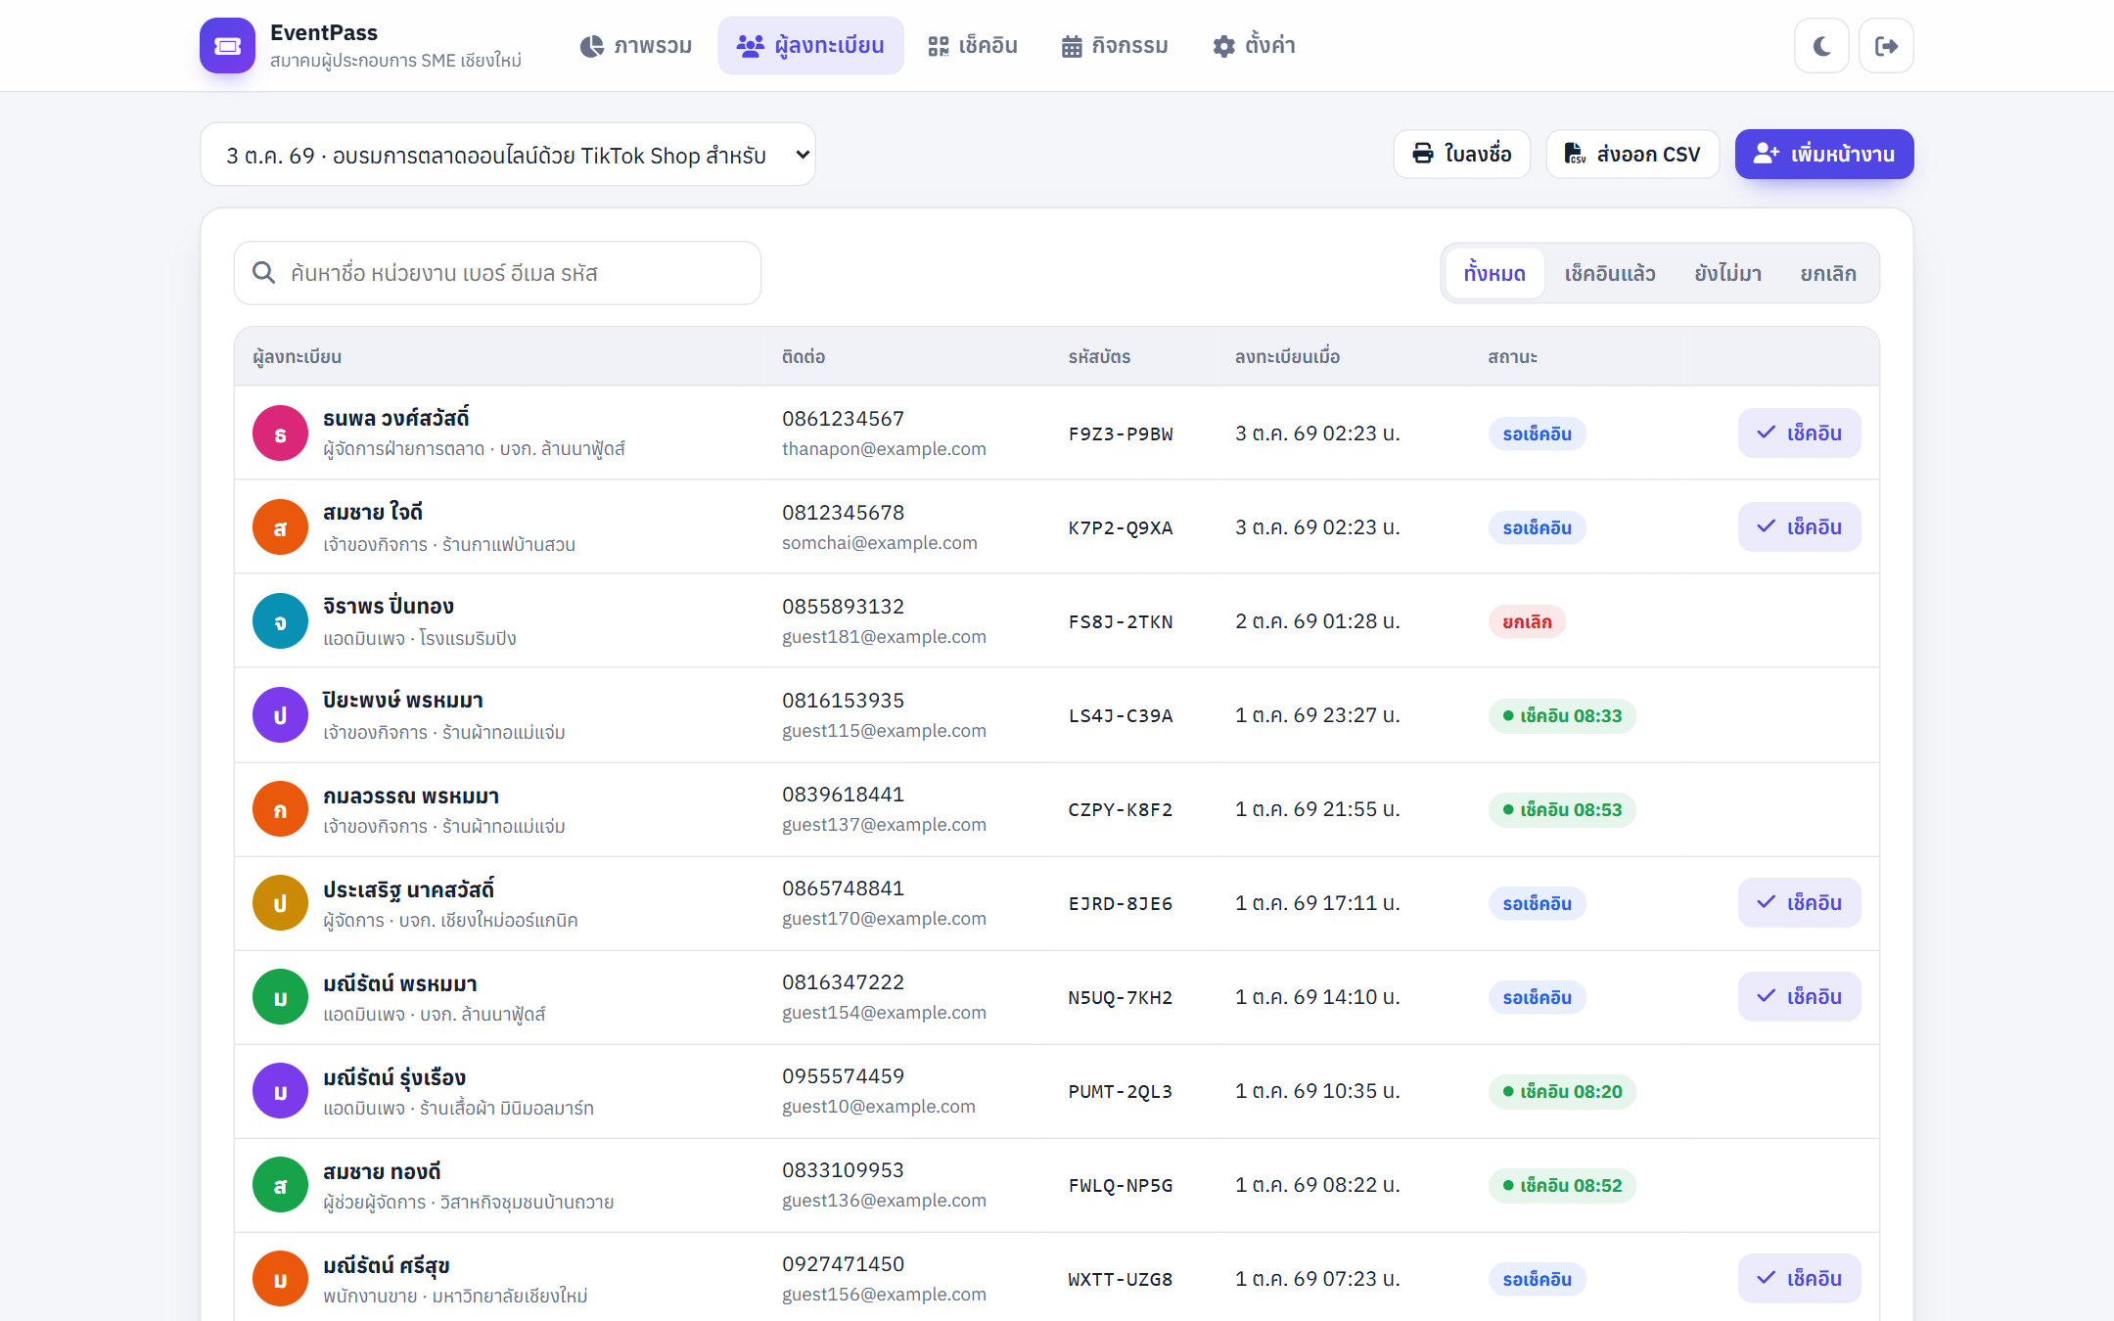The height and width of the screenshot is (1321, 2114).
Task: Click the ใบลงชื่อ print button
Action: (1462, 155)
